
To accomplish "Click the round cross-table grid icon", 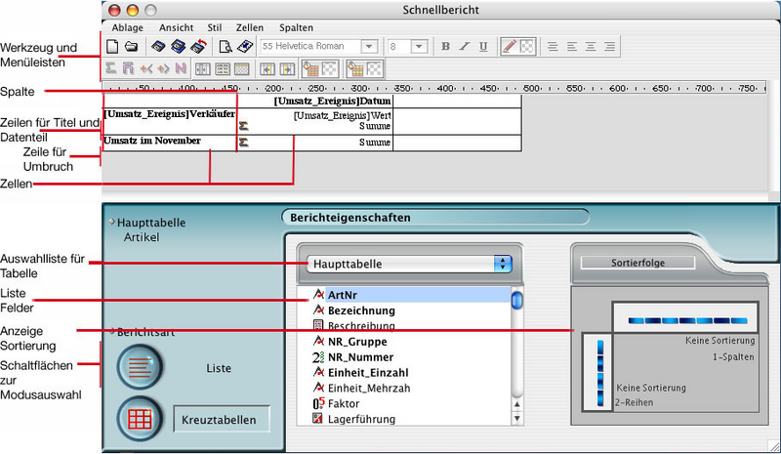I will click(138, 419).
